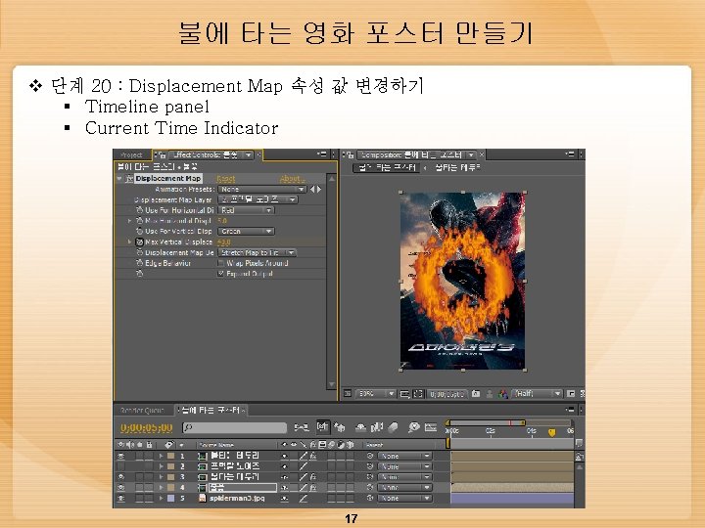The image size is (705, 528).
Task: Open the Animation Presets dropdown
Action: pos(262,190)
